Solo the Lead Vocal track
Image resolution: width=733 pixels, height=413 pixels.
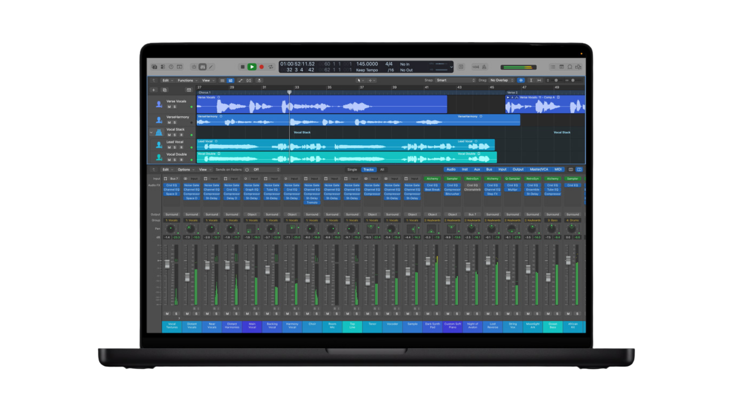[174, 147]
